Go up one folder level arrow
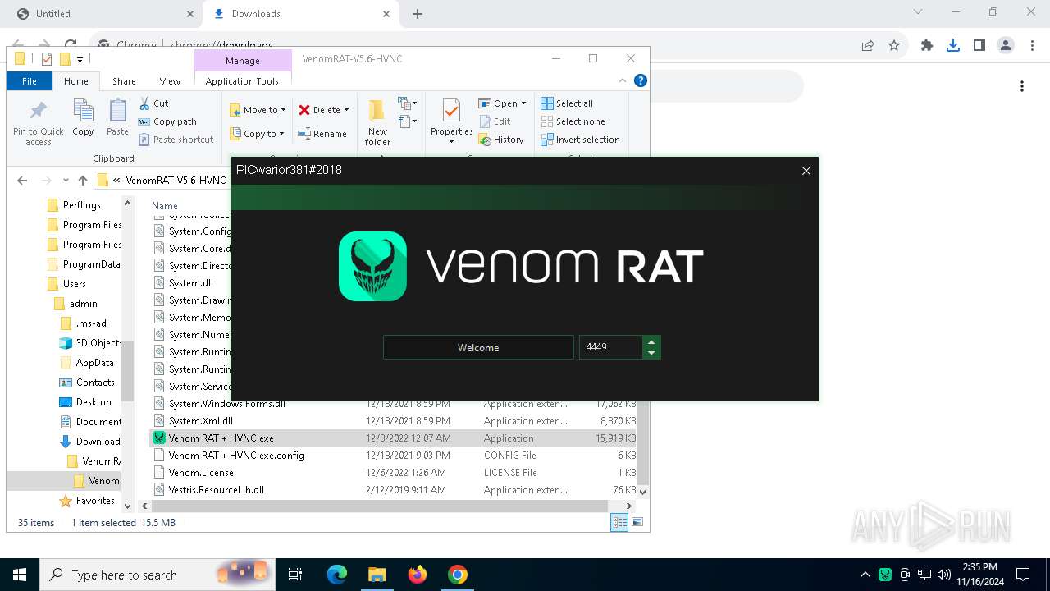 82,181
